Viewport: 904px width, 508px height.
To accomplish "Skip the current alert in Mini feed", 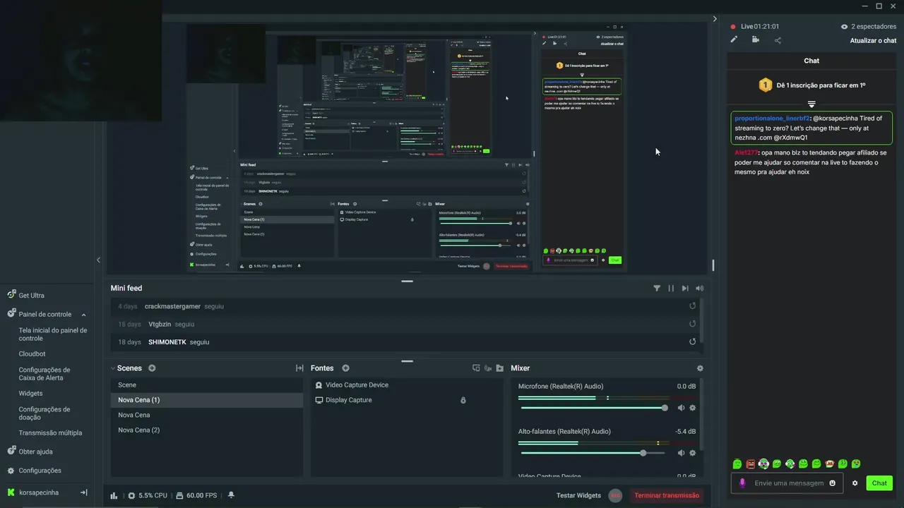I will (x=685, y=288).
